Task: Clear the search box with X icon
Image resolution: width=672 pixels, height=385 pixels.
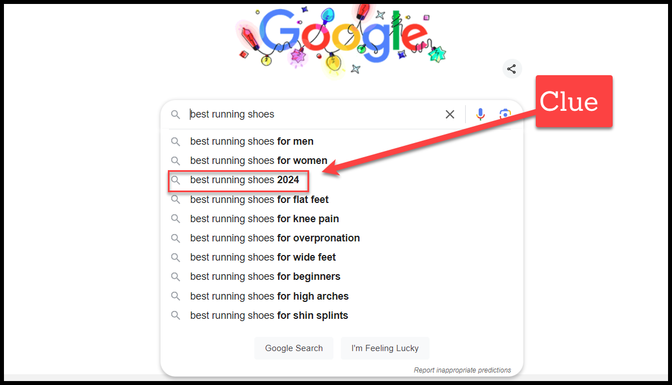Action: (x=450, y=114)
